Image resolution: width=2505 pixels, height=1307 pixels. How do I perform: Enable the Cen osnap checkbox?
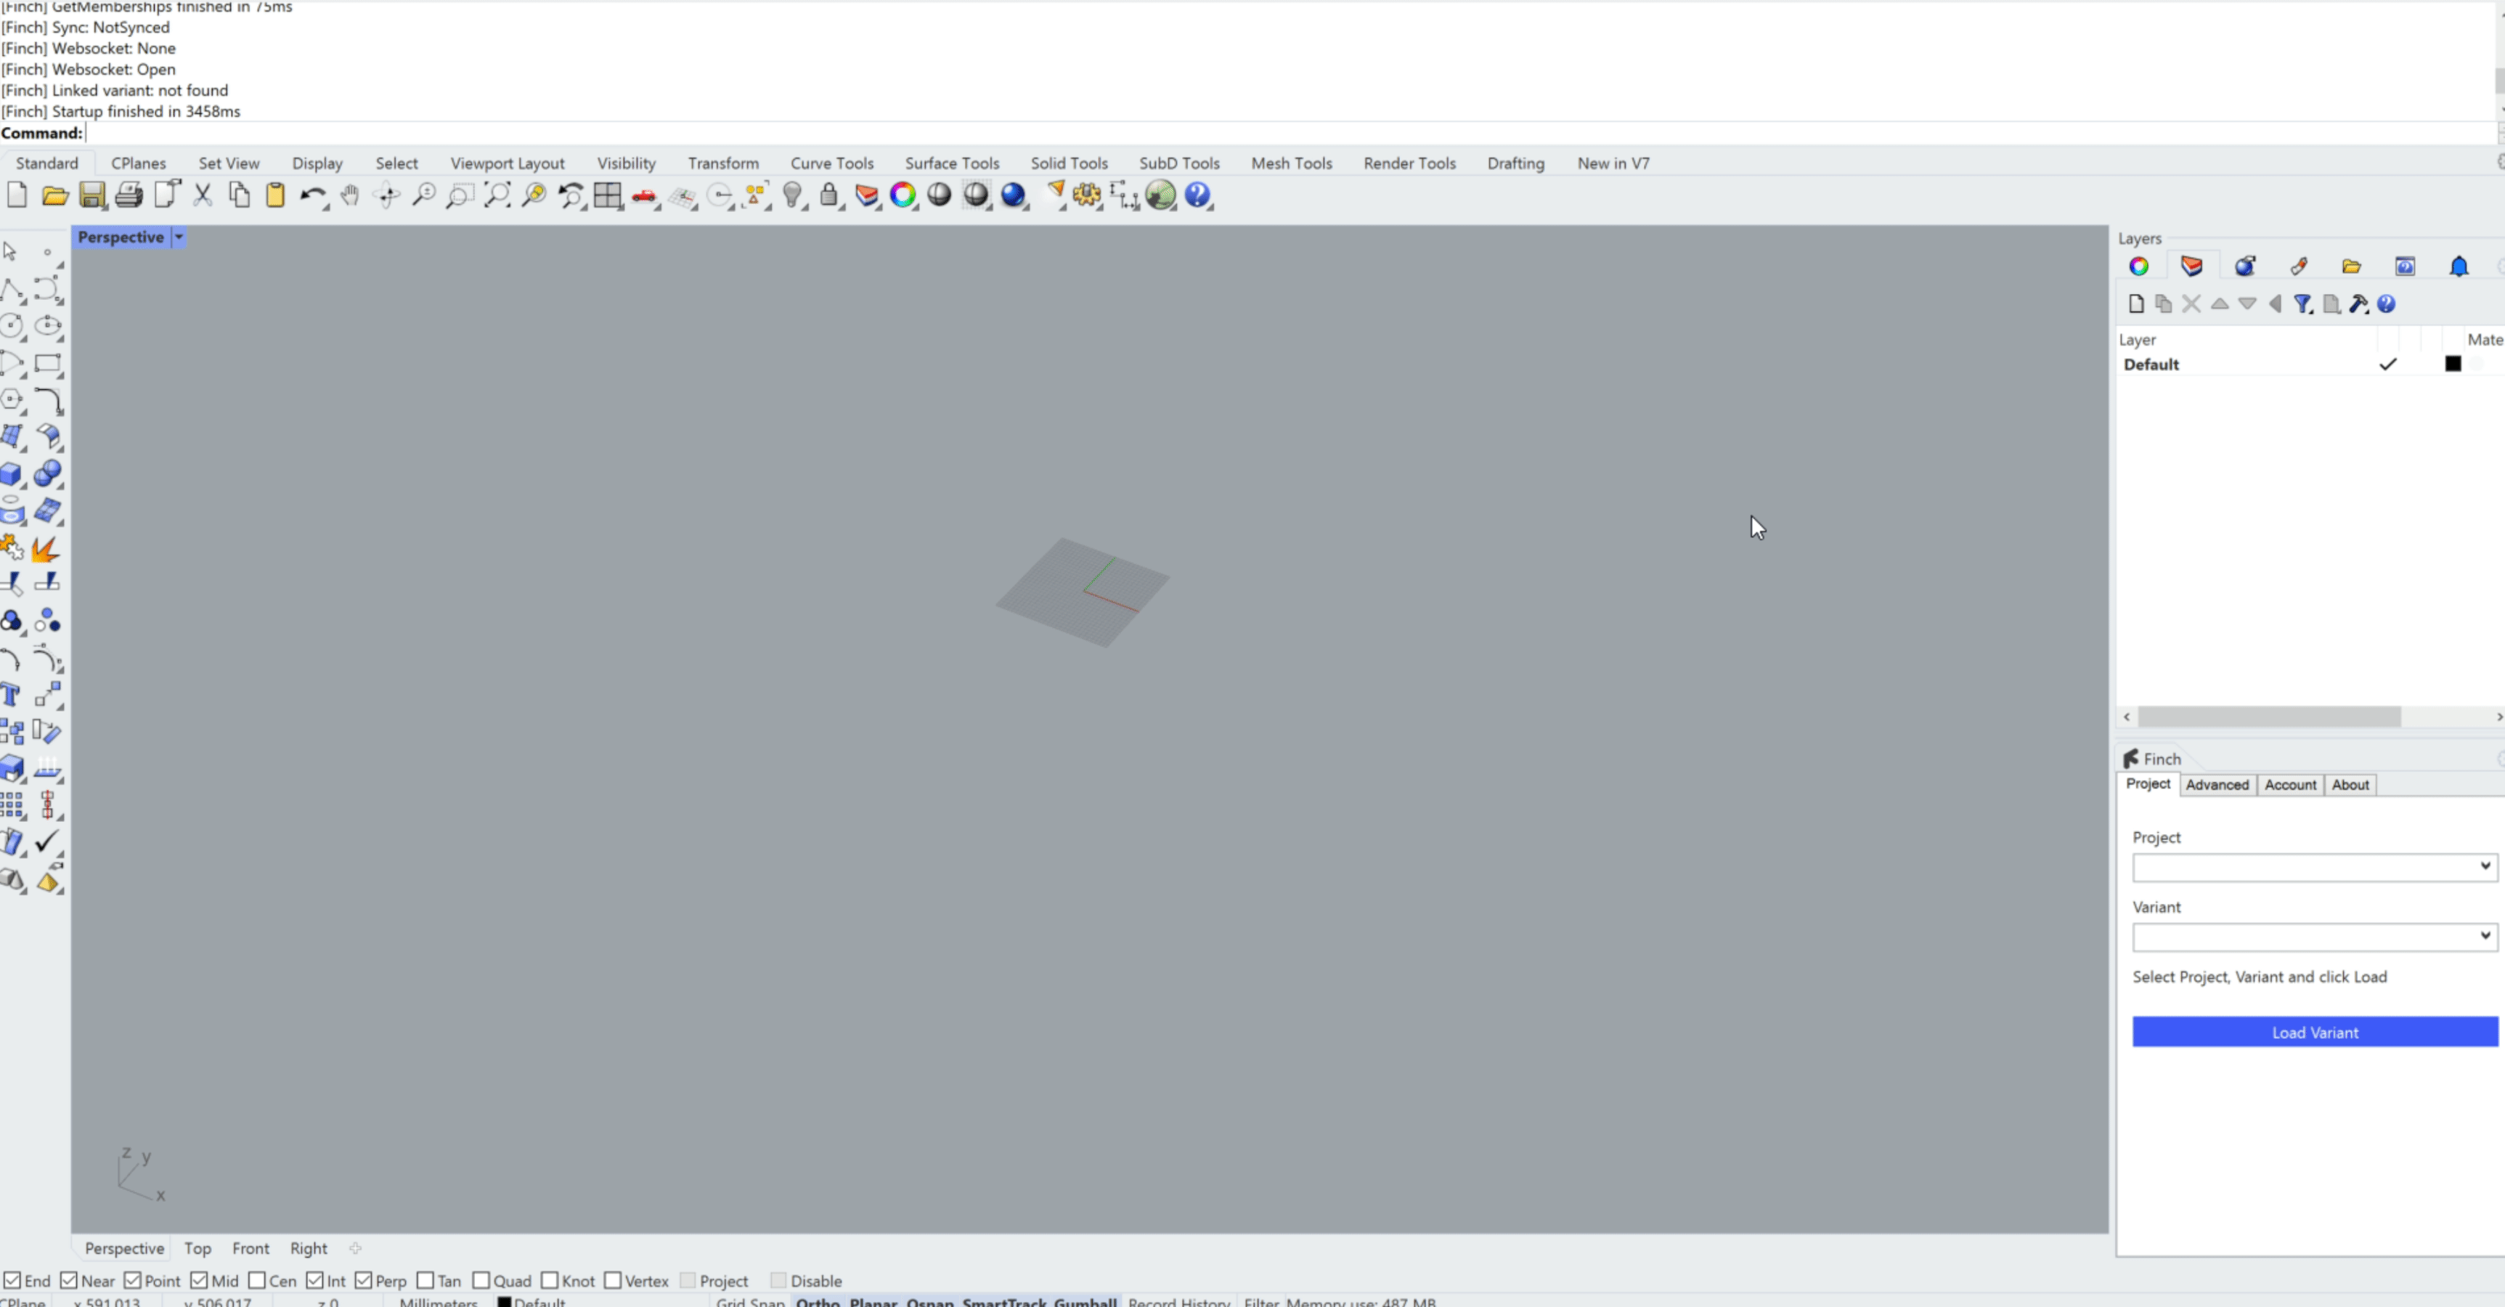(x=257, y=1279)
